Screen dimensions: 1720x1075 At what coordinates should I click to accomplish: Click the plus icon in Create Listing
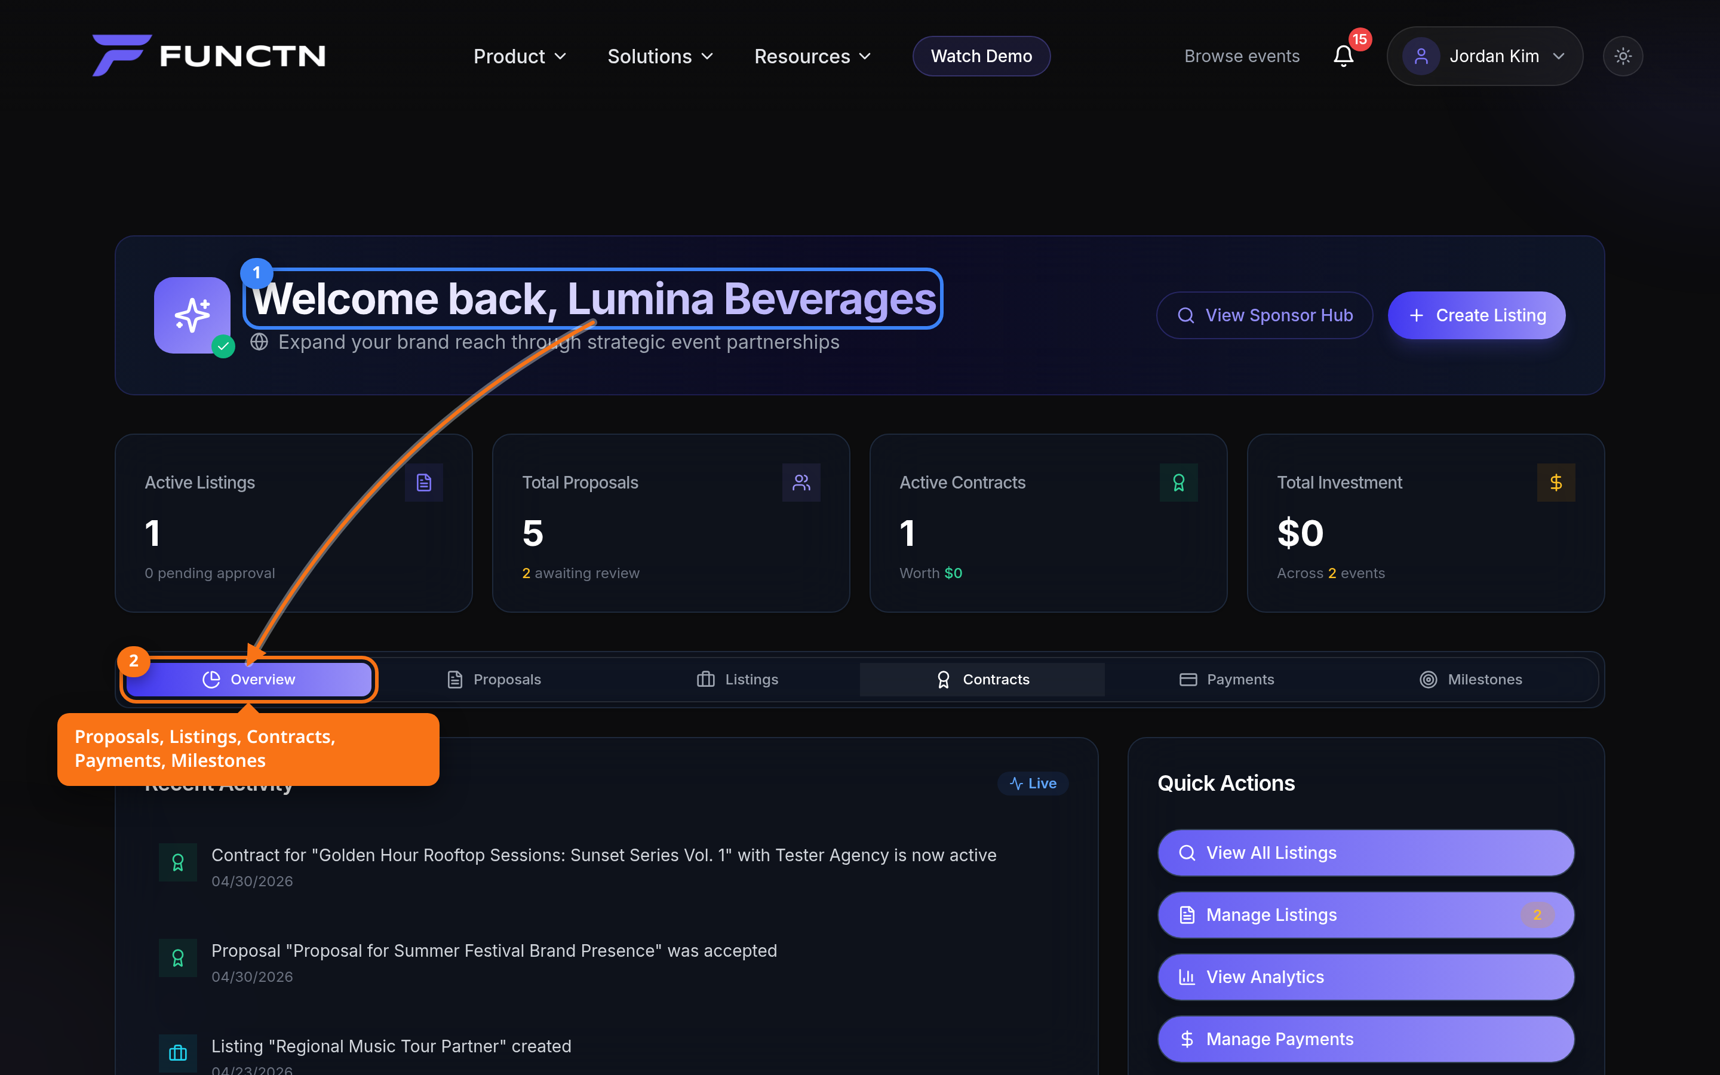[1417, 315]
